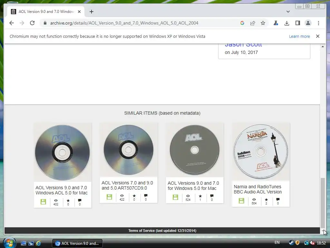Open AOL Versions 9.0 and 7.0 Windows AOL 5.0 for Mac title
Image resolution: width=330 pixels, height=248 pixels.
(62, 190)
